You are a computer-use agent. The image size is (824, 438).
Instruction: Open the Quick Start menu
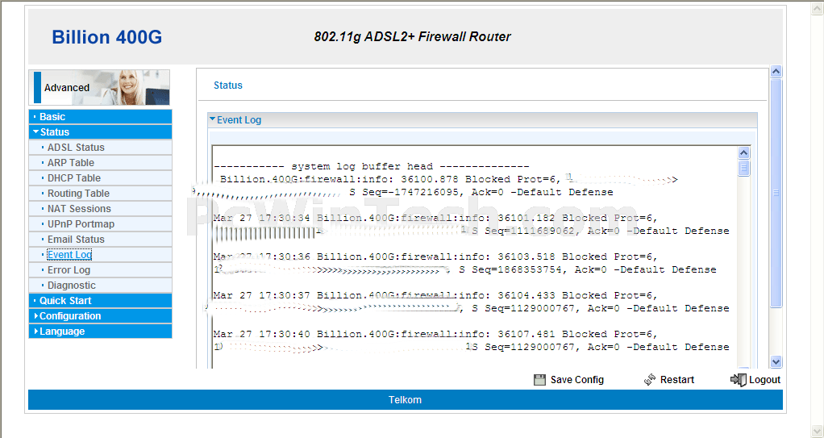(100, 301)
